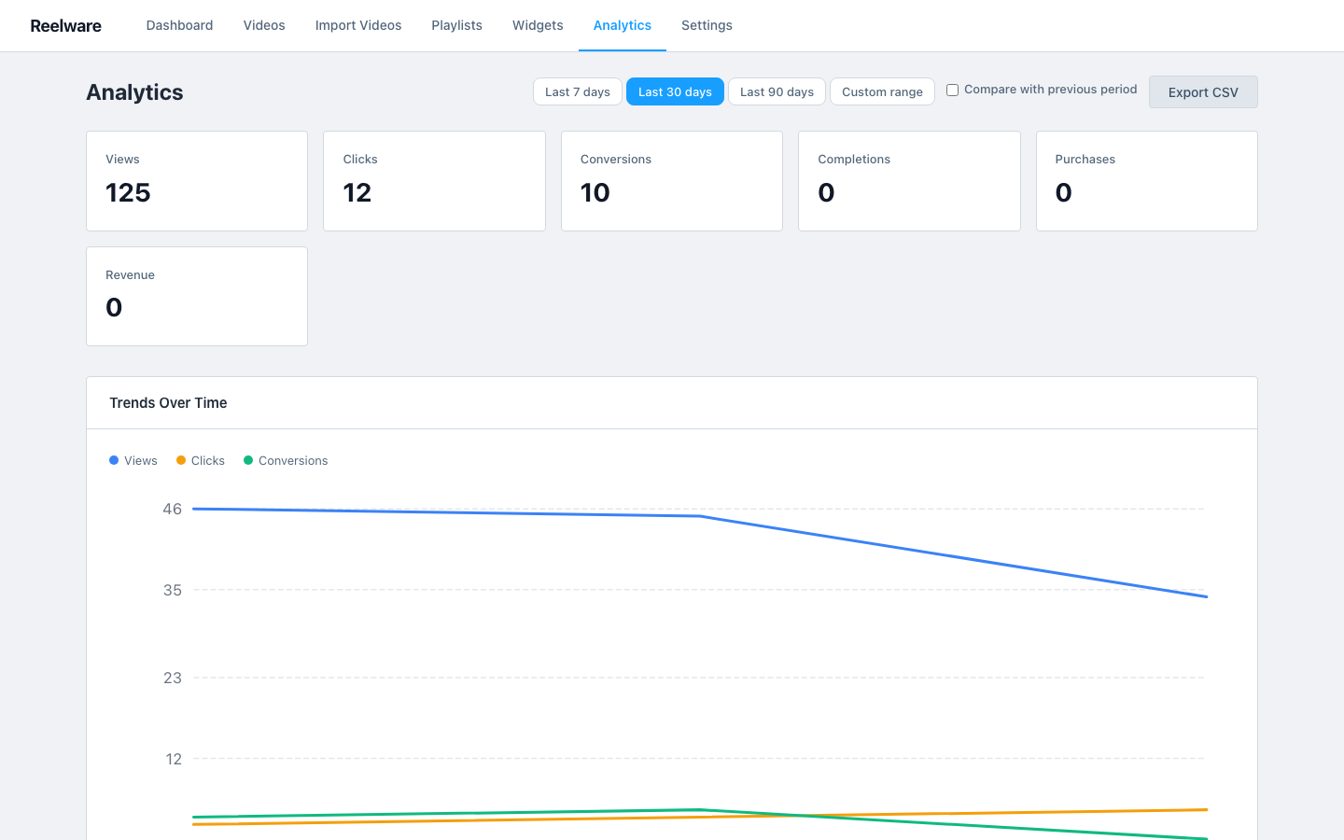Switch to the Dashboard tab
1344x840 pixels.
point(179,25)
